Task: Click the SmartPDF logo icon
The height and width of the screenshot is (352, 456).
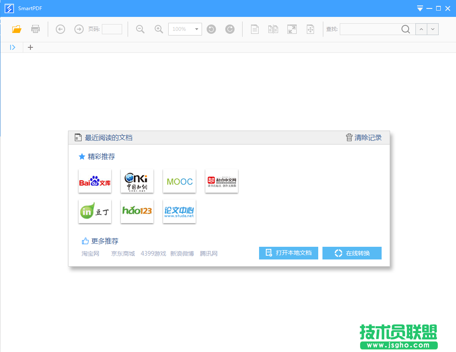Action: (x=9, y=8)
